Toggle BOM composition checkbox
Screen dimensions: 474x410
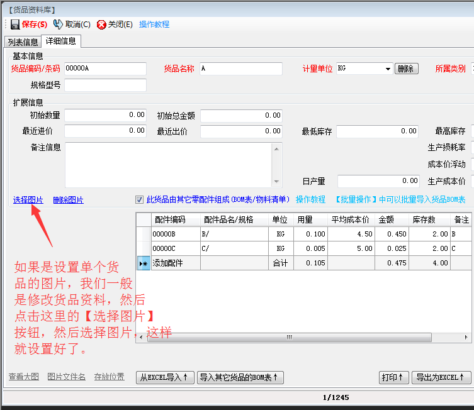(x=140, y=200)
